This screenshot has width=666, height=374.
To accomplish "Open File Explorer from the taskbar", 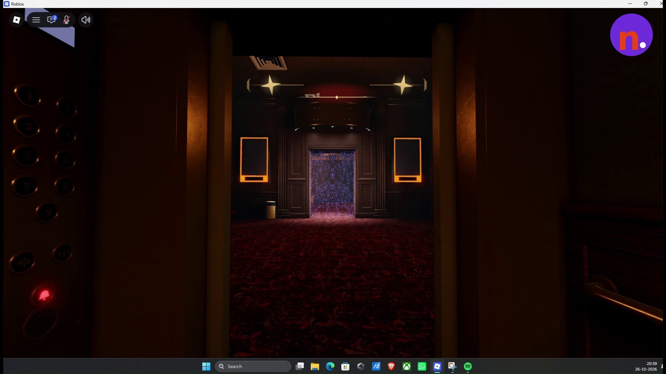I will [315, 366].
